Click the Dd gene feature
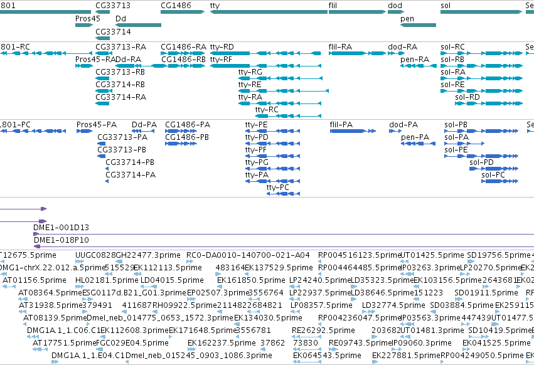534x365 pixels. [138, 25]
